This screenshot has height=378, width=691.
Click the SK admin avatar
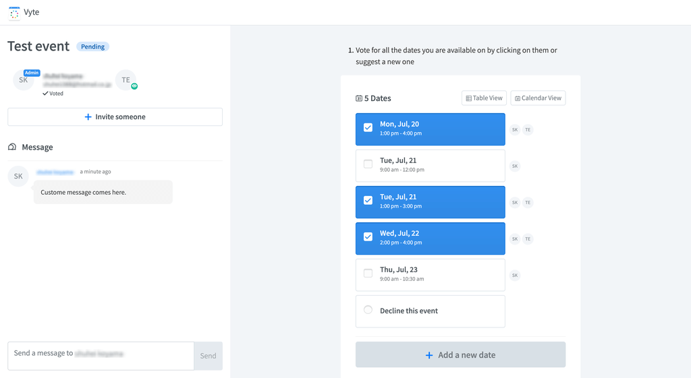24,80
